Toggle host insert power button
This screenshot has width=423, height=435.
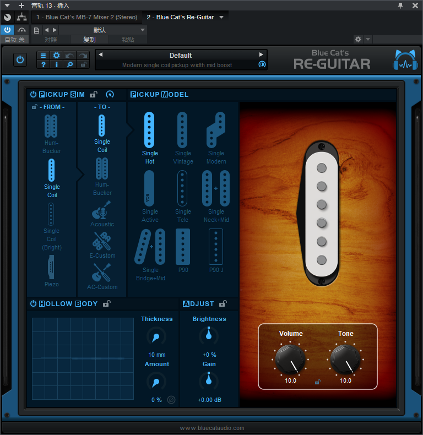[x=7, y=30]
